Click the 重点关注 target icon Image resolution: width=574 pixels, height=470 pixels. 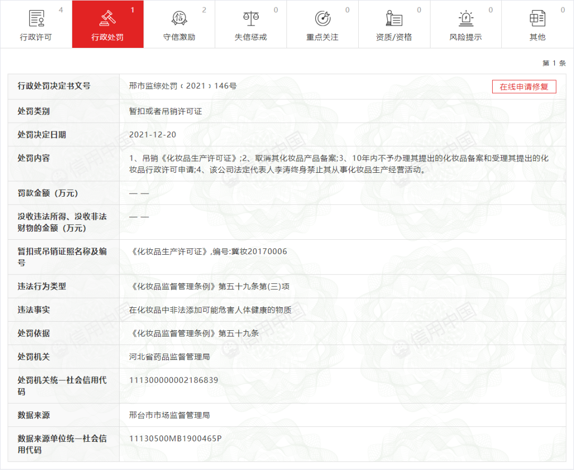(x=323, y=18)
